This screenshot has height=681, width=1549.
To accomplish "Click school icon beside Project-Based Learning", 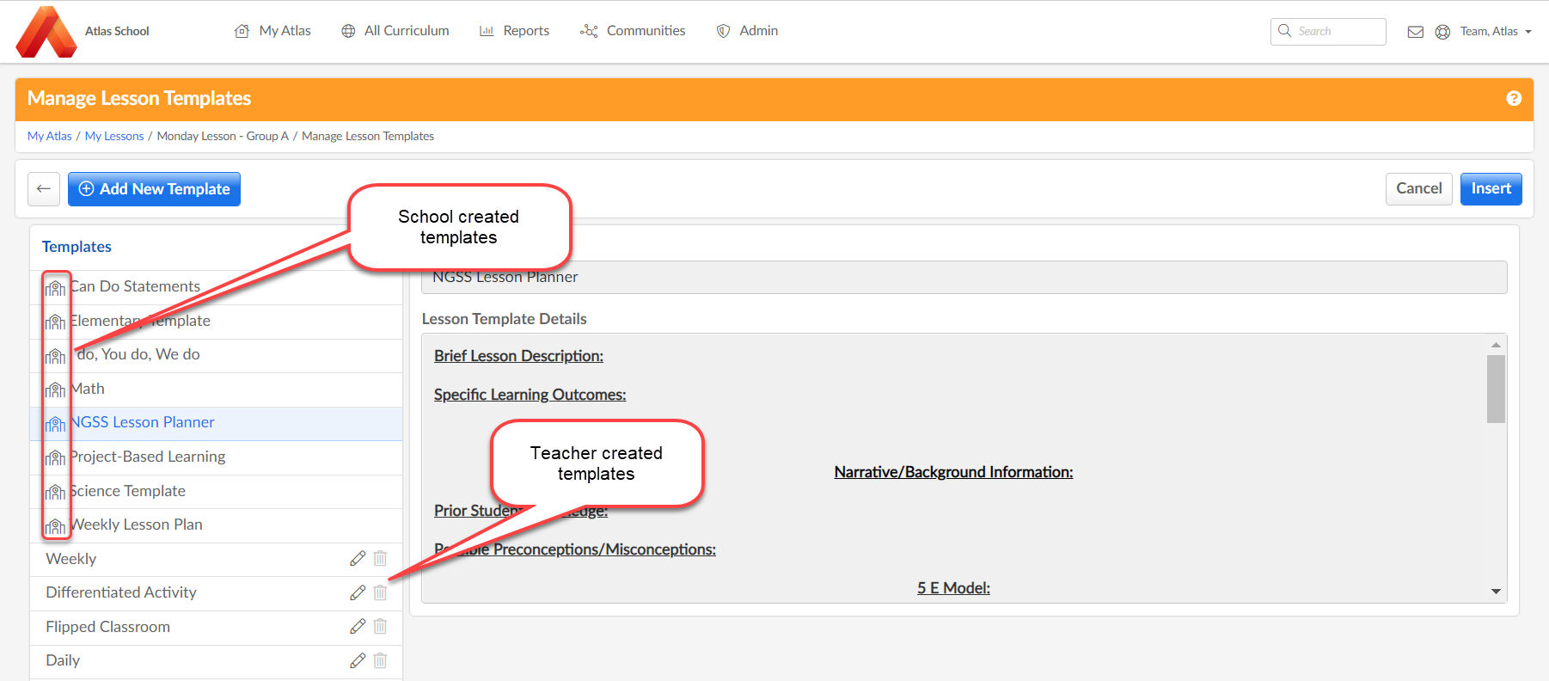I will [x=56, y=457].
